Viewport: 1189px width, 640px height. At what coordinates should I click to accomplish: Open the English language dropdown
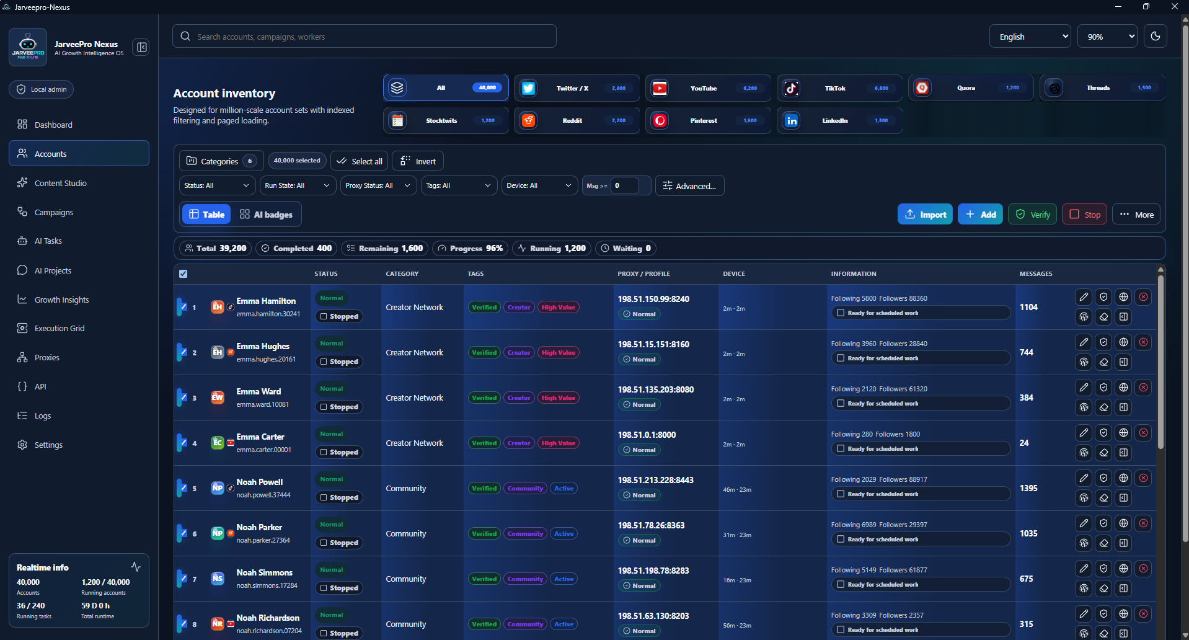(1030, 37)
